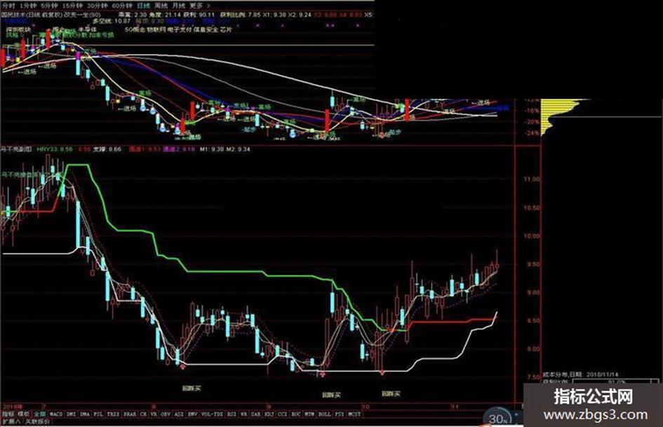
Task: Select the 15分钟 period tab
Action: (73, 6)
